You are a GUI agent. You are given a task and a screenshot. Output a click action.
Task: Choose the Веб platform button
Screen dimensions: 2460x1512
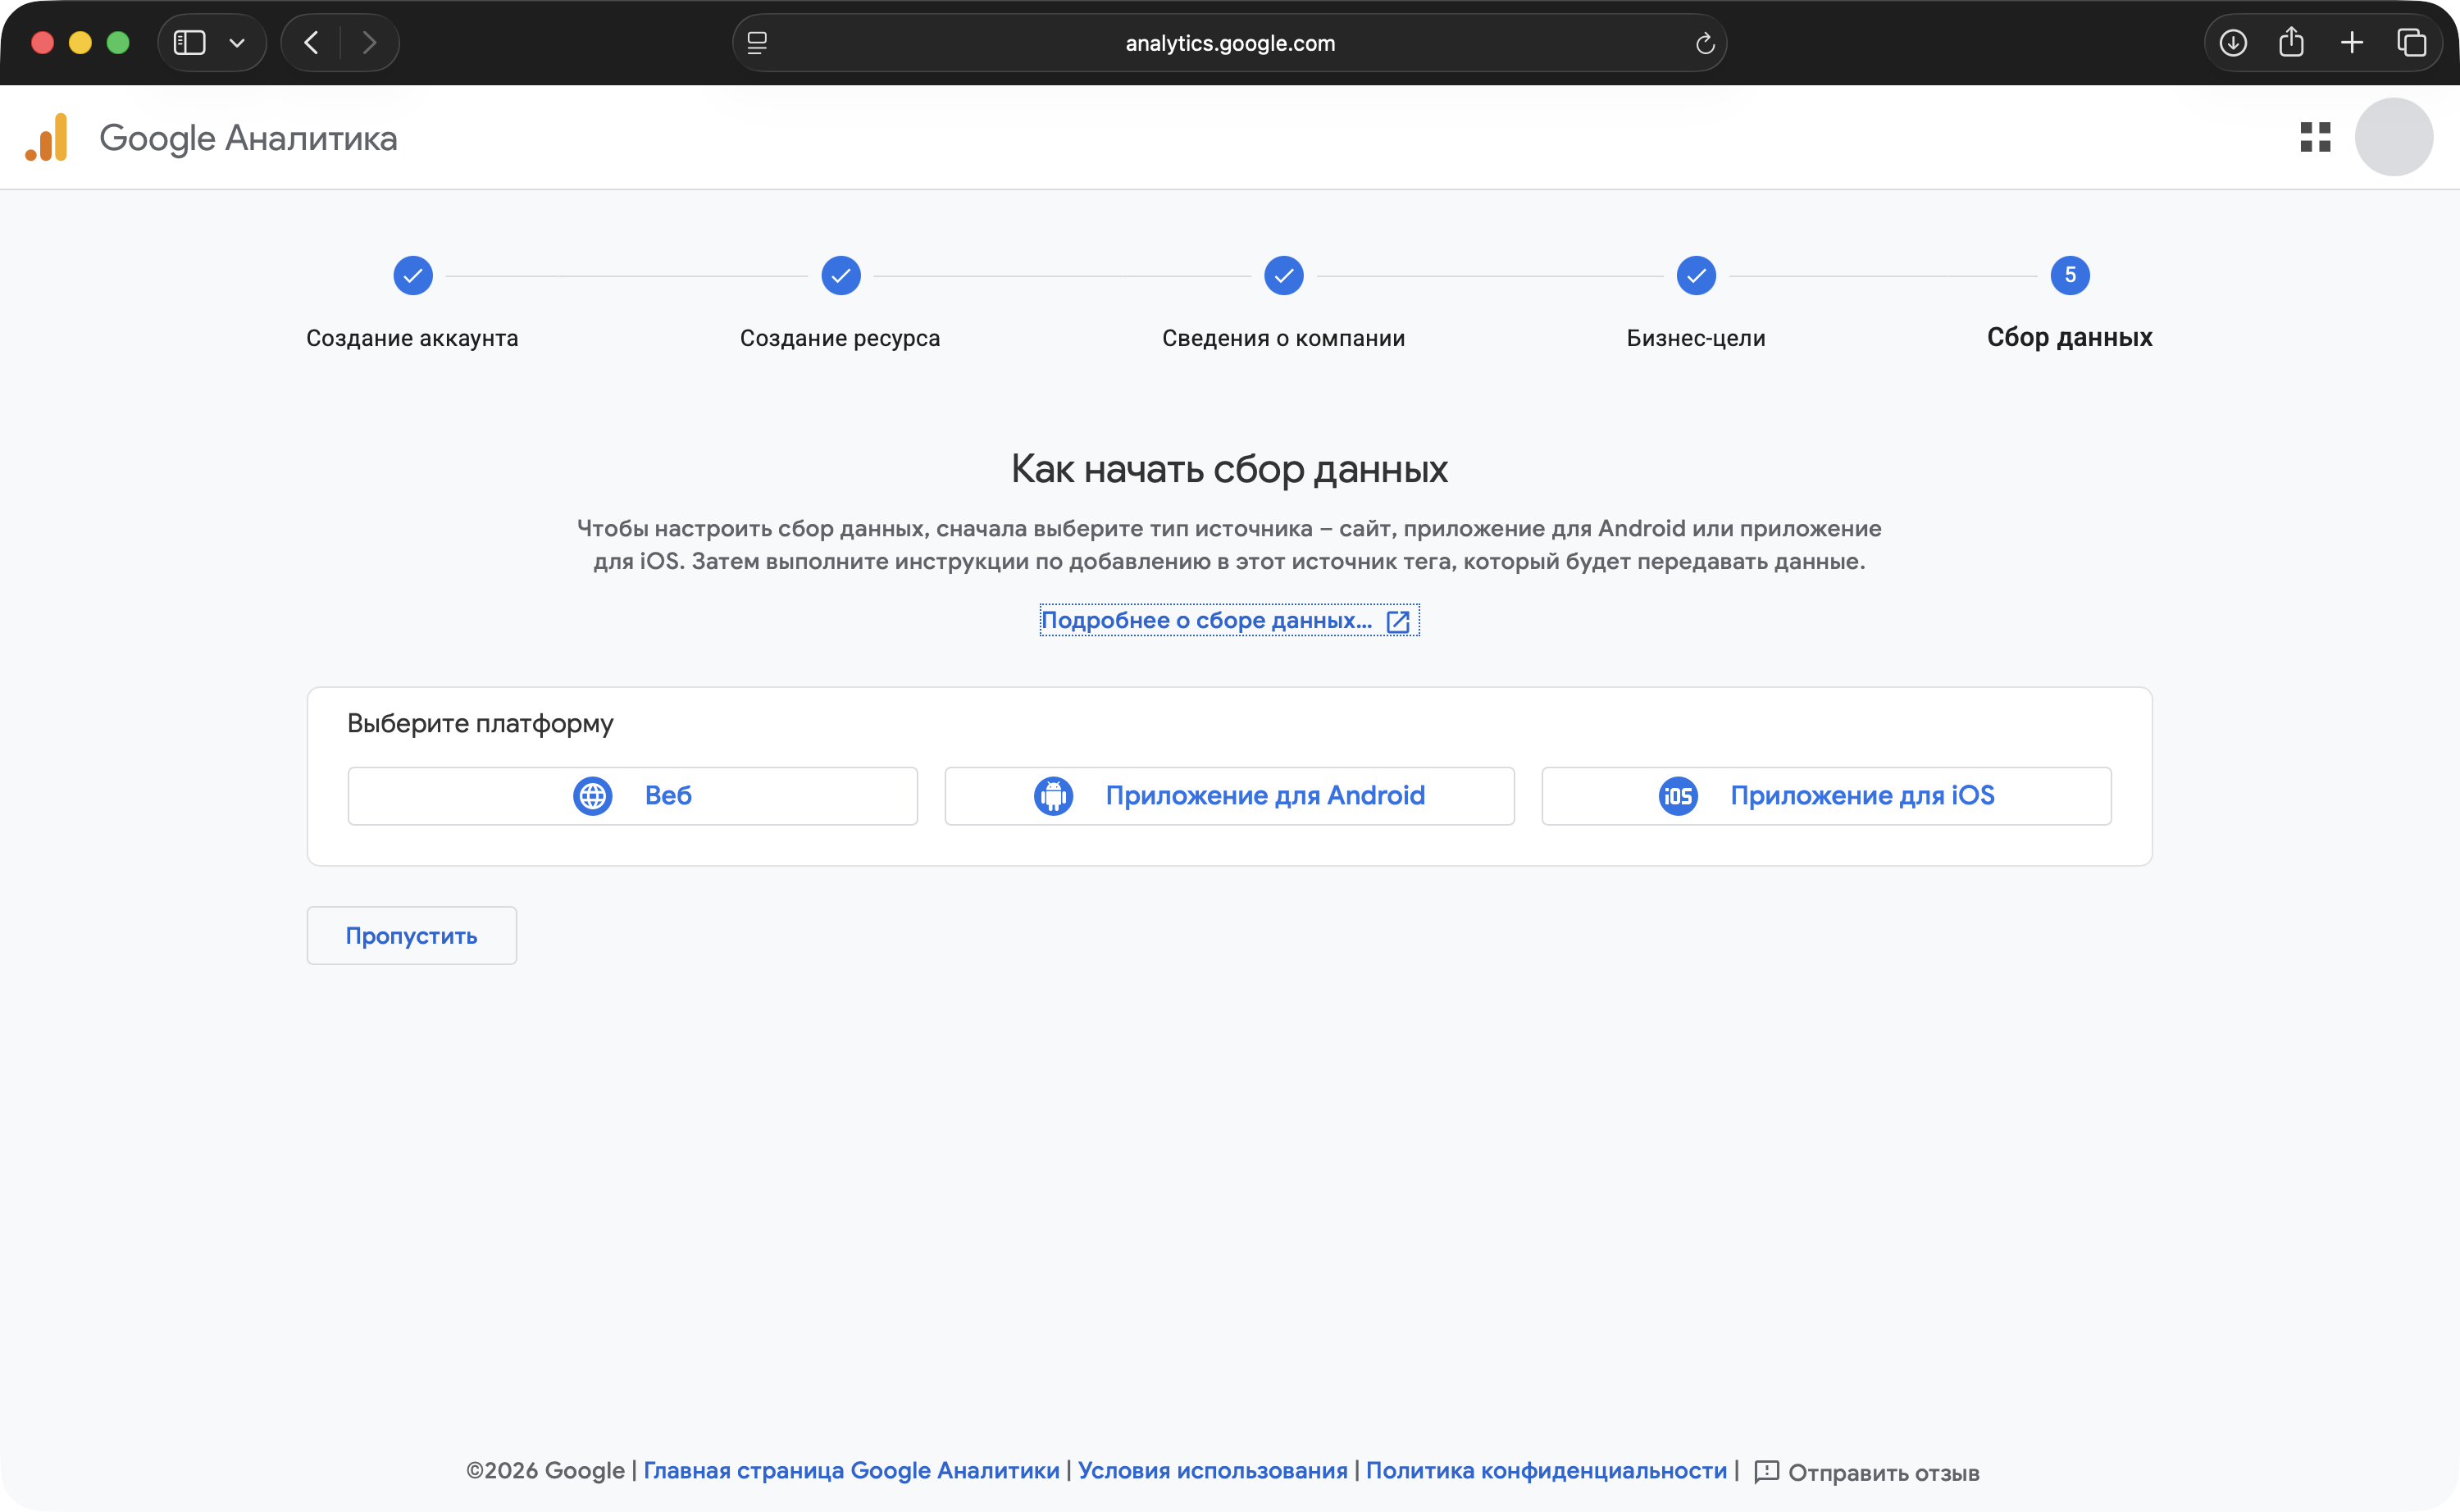(632, 796)
